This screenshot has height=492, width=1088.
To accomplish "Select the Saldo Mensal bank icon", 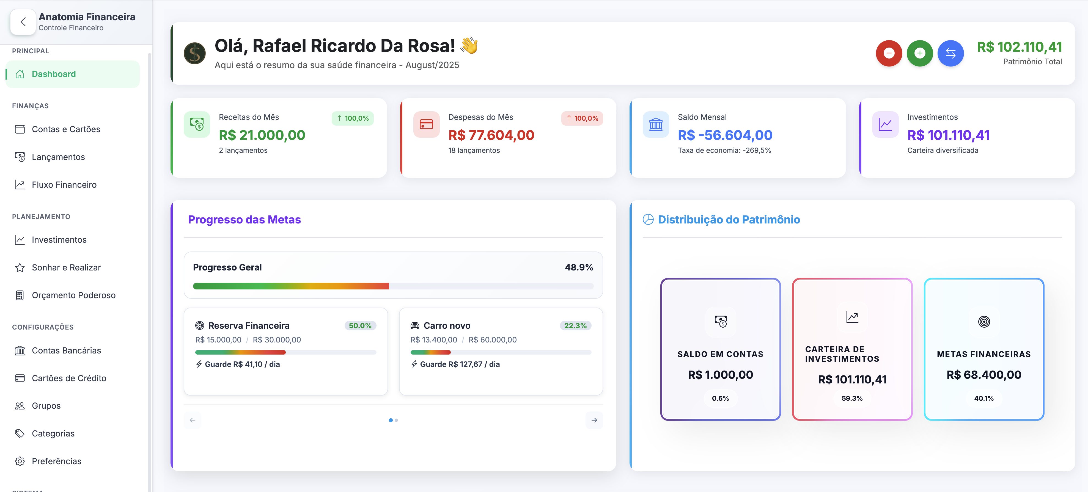I will point(655,124).
